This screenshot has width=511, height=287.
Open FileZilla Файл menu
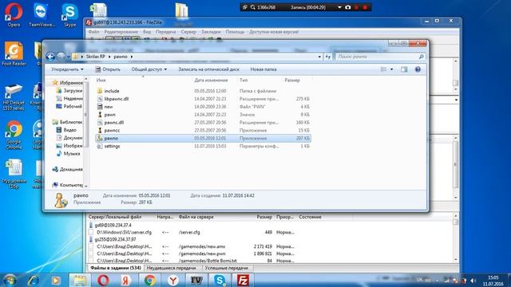[93, 32]
